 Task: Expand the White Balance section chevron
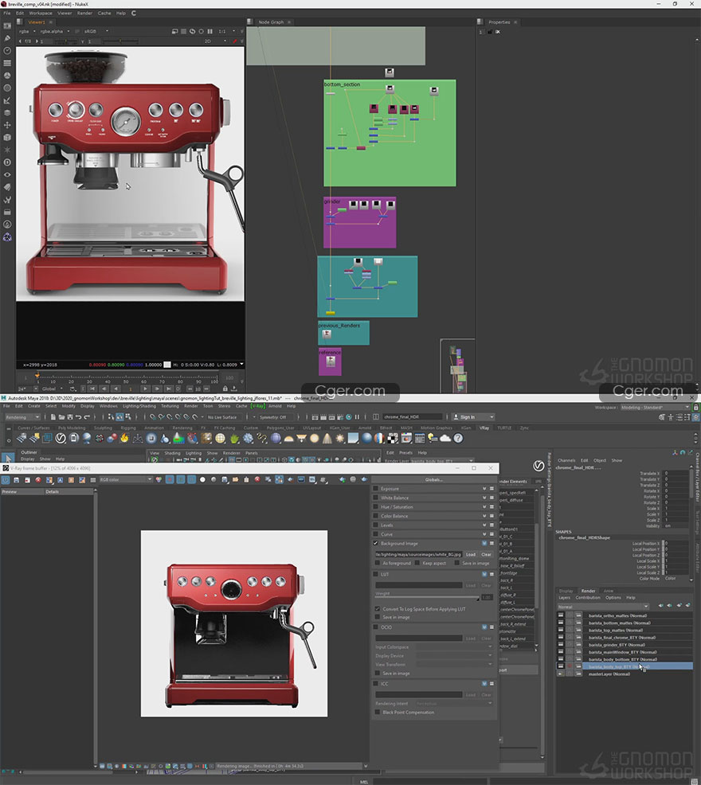click(484, 498)
